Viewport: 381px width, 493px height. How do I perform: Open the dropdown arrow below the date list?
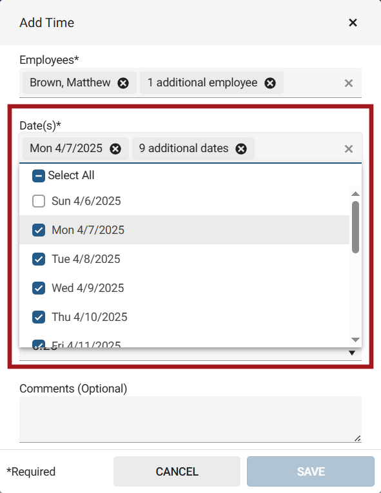coord(352,353)
